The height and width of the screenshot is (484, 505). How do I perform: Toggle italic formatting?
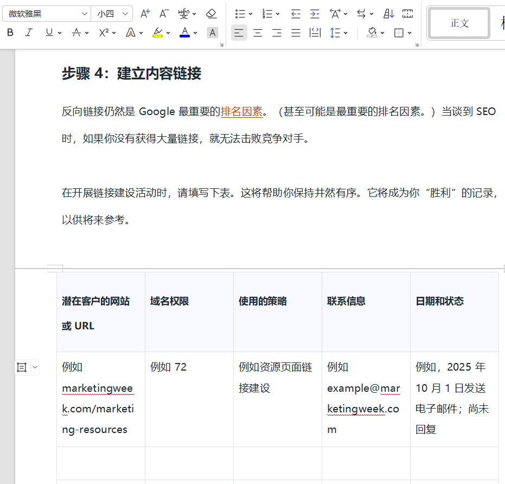[29, 33]
